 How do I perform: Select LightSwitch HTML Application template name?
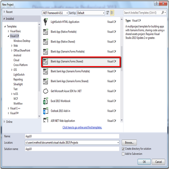[65, 22]
